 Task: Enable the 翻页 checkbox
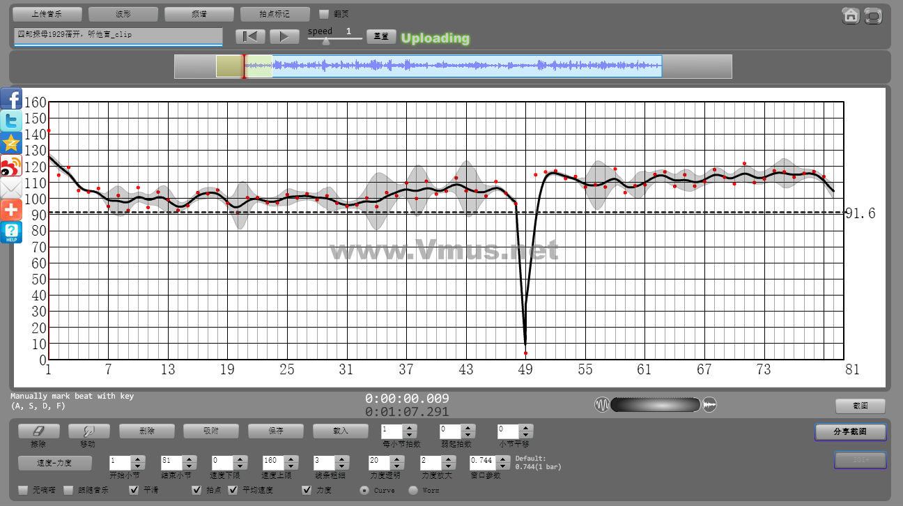point(324,14)
